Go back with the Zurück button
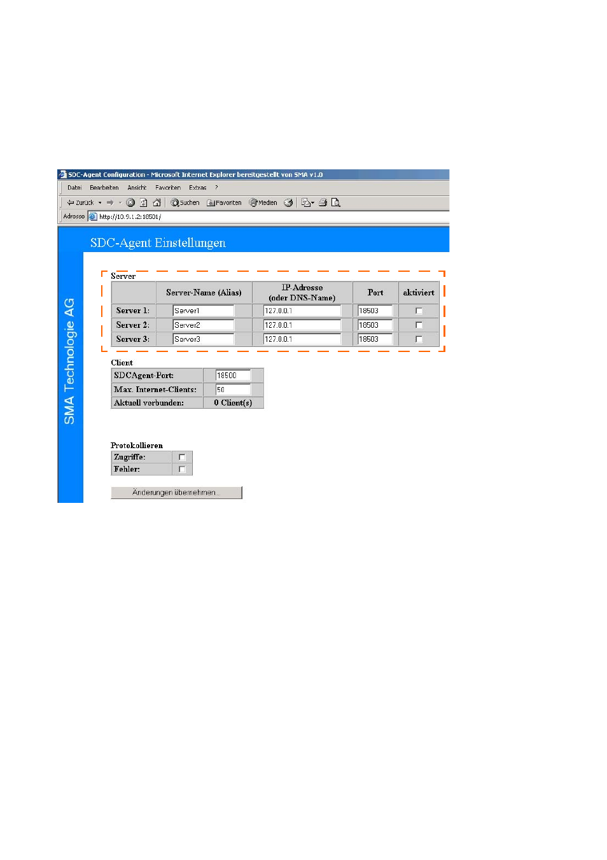Image resolution: width=607 pixels, height=860 pixels. point(80,202)
